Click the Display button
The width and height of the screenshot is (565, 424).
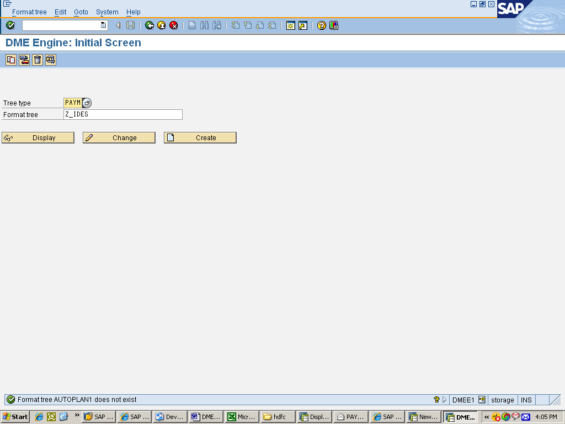coord(38,137)
